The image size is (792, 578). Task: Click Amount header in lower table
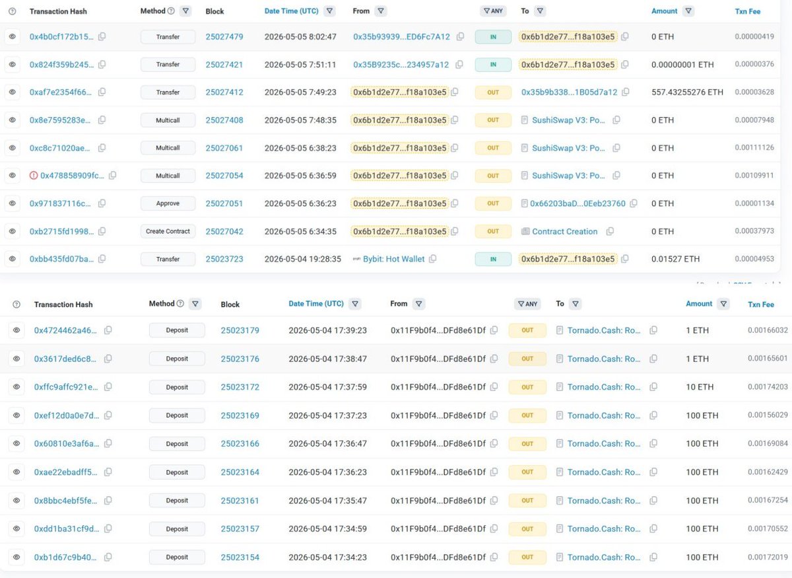click(x=699, y=304)
